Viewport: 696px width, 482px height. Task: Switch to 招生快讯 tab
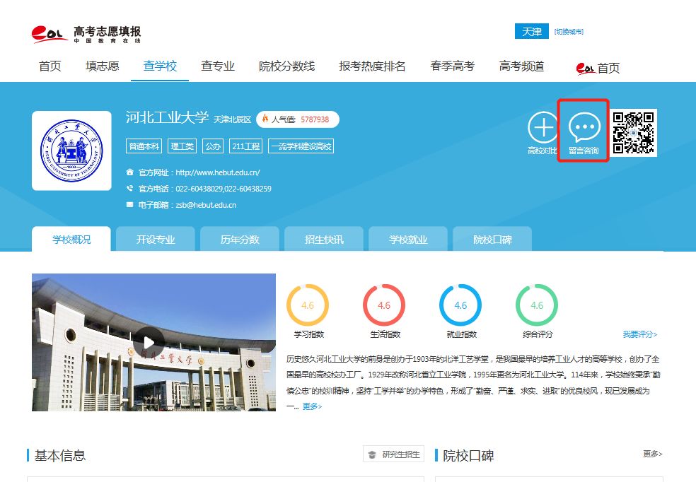(324, 240)
